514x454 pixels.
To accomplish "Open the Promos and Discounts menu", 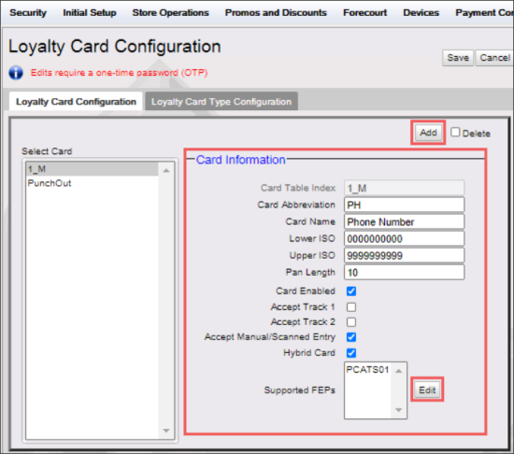I will click(x=276, y=13).
